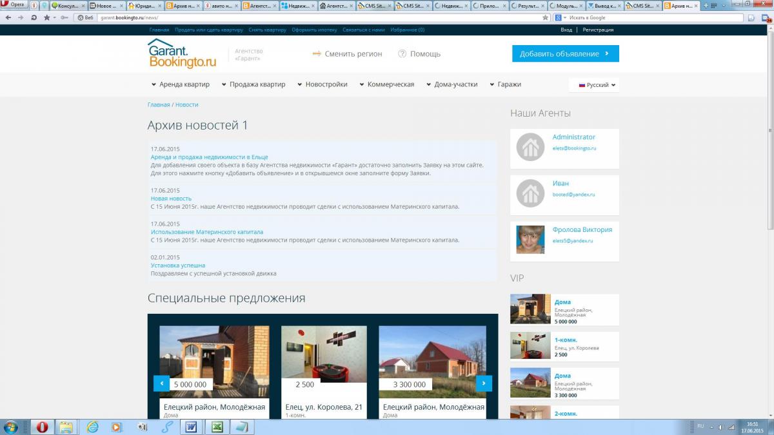
Task: Open news item Установка успешна
Action: tap(178, 266)
